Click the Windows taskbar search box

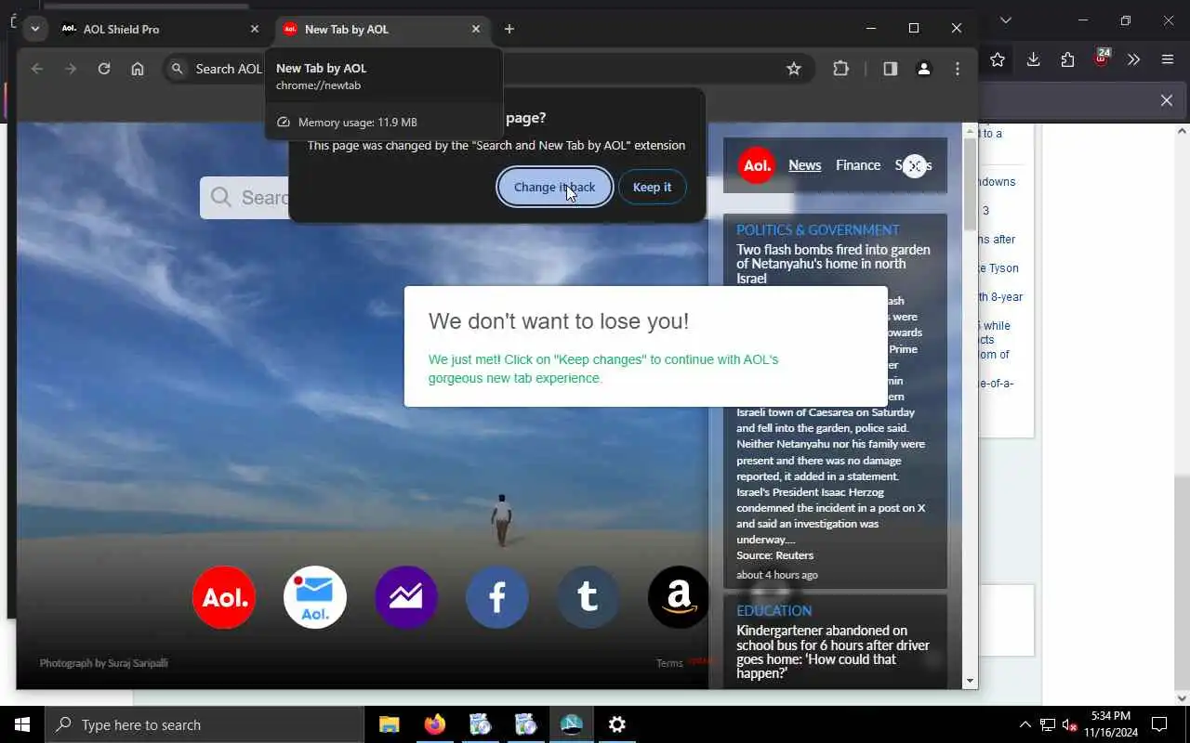[205, 724]
